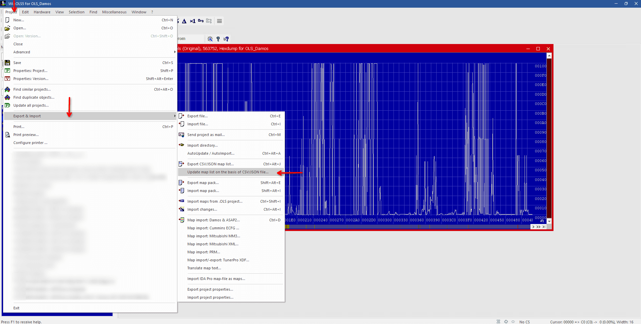The width and height of the screenshot is (641, 324).
Task: Open the Edit menu
Action: (x=25, y=12)
